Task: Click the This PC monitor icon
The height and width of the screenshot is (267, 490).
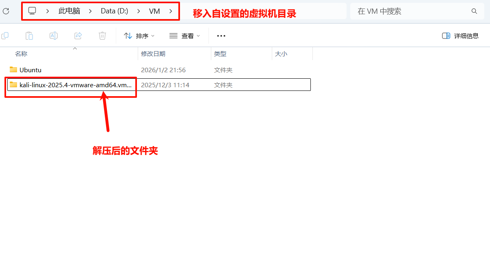Action: tap(32, 11)
